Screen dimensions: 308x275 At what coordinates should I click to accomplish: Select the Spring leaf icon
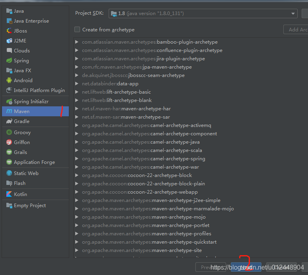tap(9, 61)
